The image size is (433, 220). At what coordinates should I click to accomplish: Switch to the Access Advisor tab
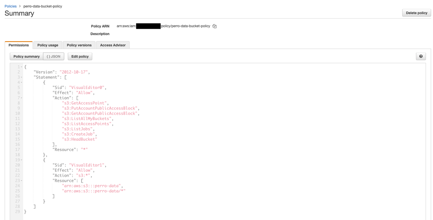tap(113, 45)
